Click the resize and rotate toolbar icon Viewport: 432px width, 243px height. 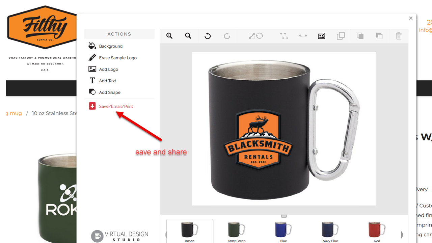click(256, 36)
